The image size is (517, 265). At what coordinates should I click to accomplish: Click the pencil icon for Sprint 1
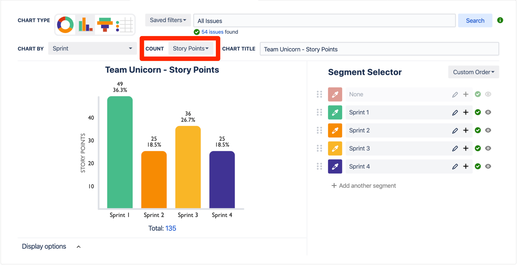(455, 112)
